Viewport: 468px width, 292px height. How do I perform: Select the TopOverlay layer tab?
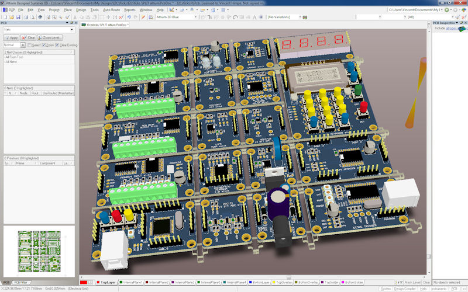coord(284,282)
